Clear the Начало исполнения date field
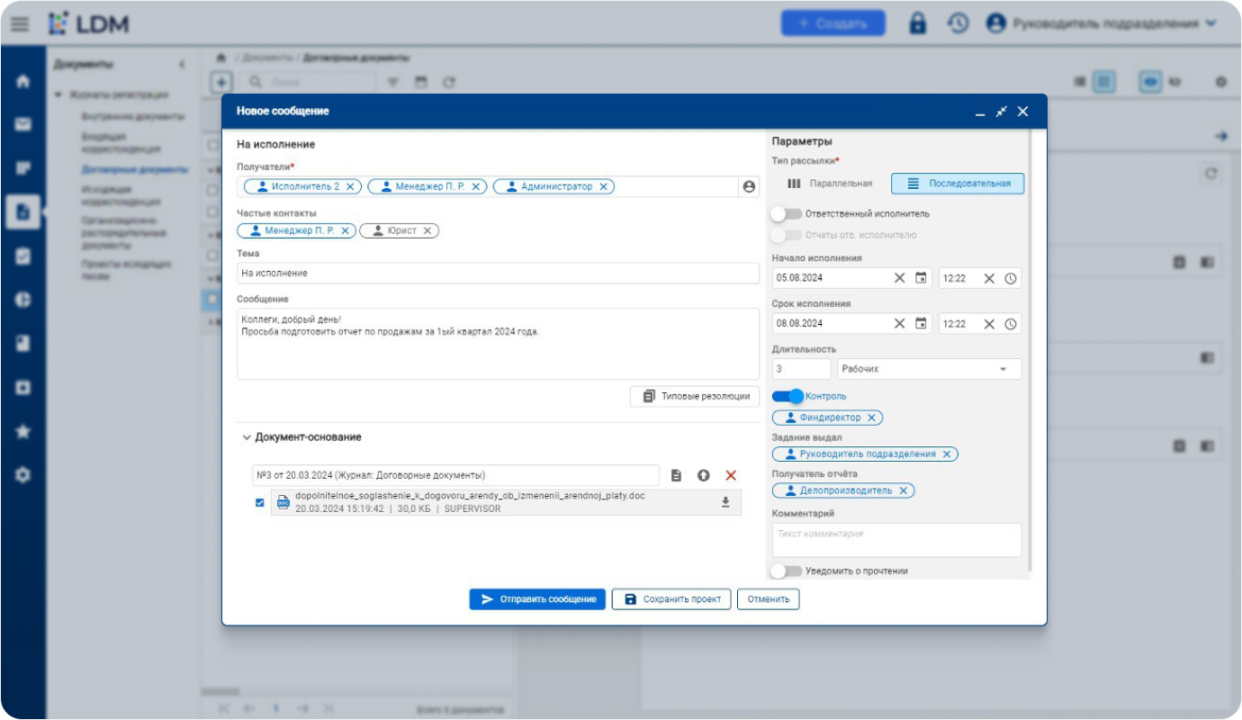The image size is (1242, 720). pyautogui.click(x=899, y=278)
